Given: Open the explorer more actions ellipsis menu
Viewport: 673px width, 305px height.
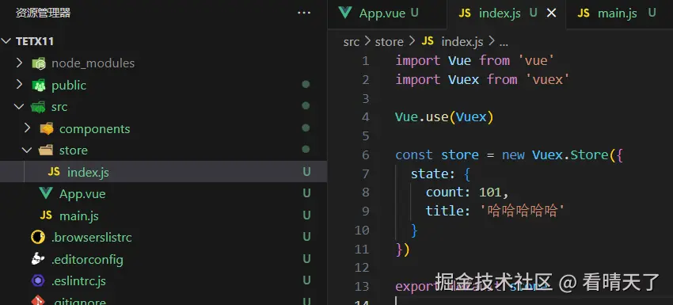Looking at the screenshot, I should click(x=304, y=13).
